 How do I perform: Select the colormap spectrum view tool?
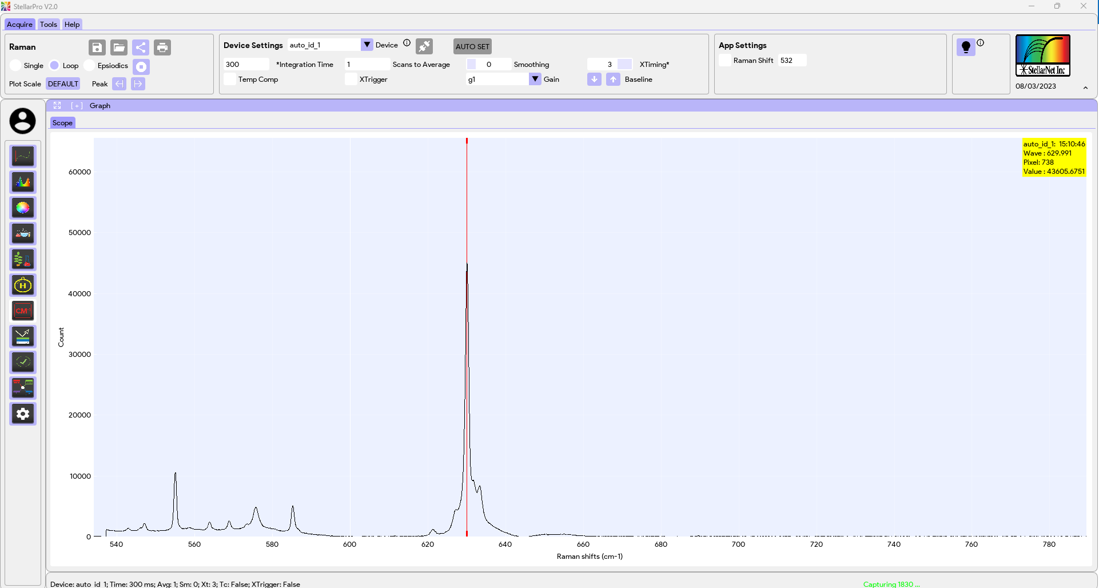[x=23, y=182]
